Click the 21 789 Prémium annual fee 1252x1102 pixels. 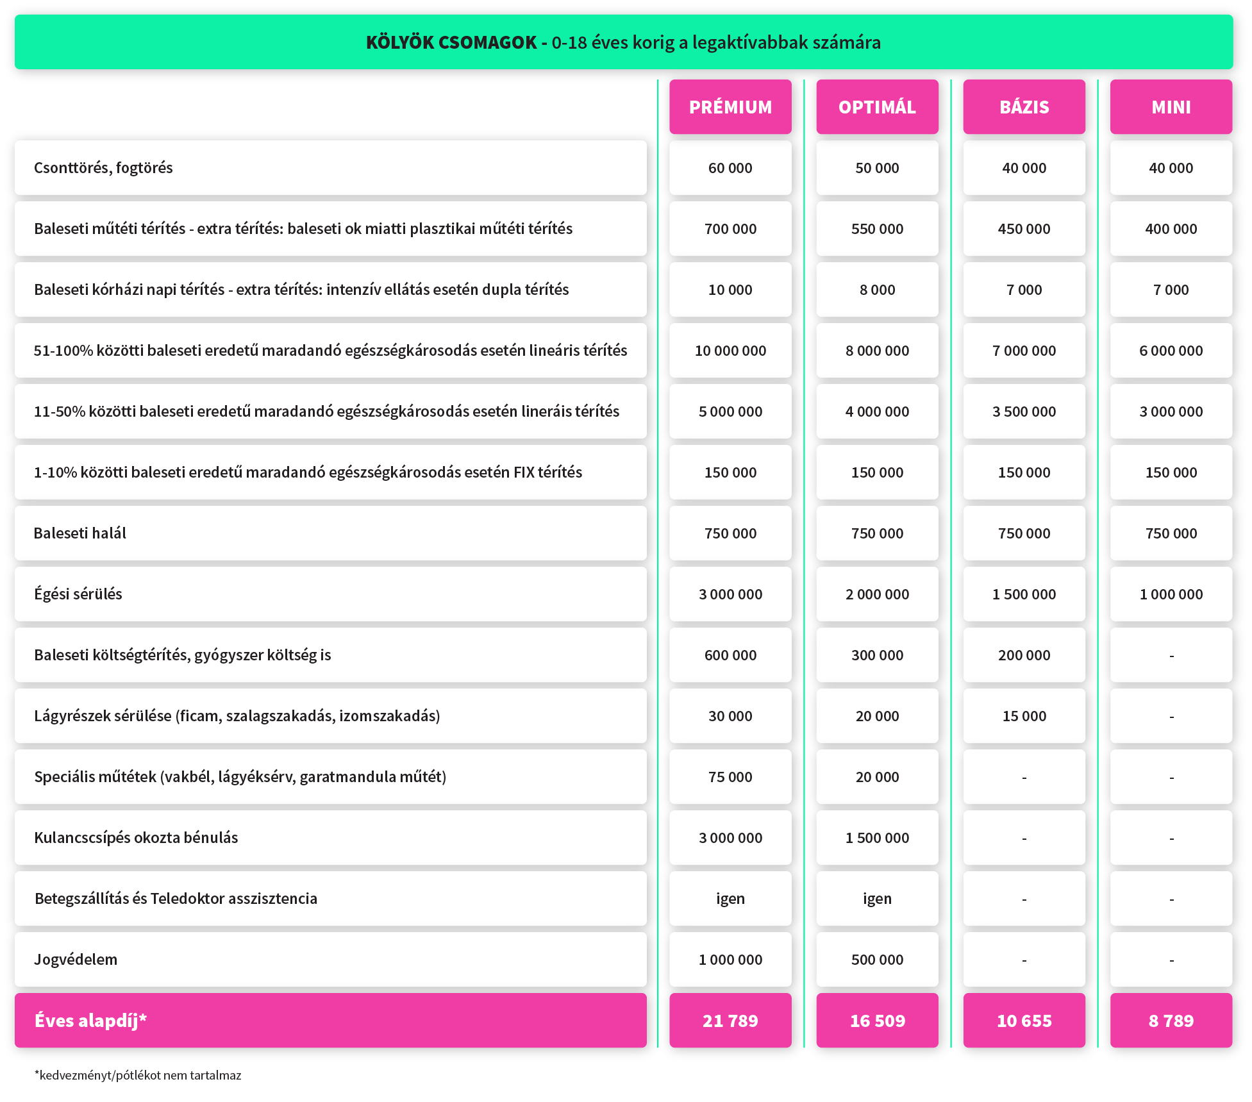(x=730, y=1021)
